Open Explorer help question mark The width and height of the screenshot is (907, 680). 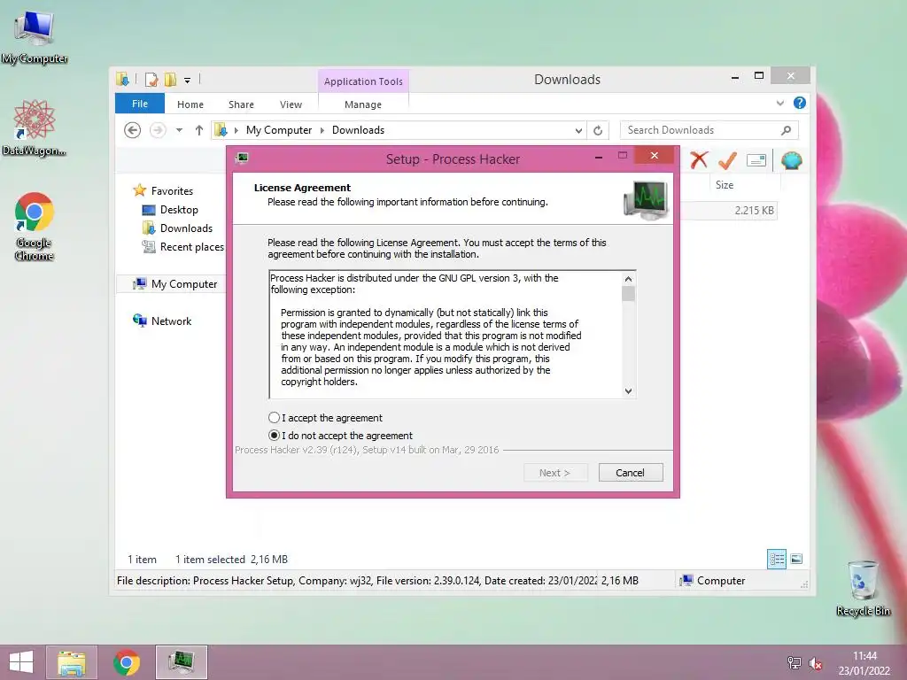pos(800,103)
